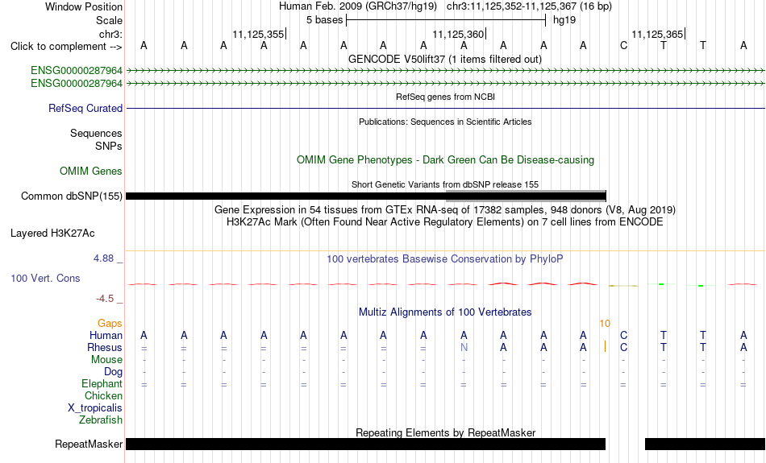
Task: Click the Dog alignment row label
Action: click(x=113, y=372)
